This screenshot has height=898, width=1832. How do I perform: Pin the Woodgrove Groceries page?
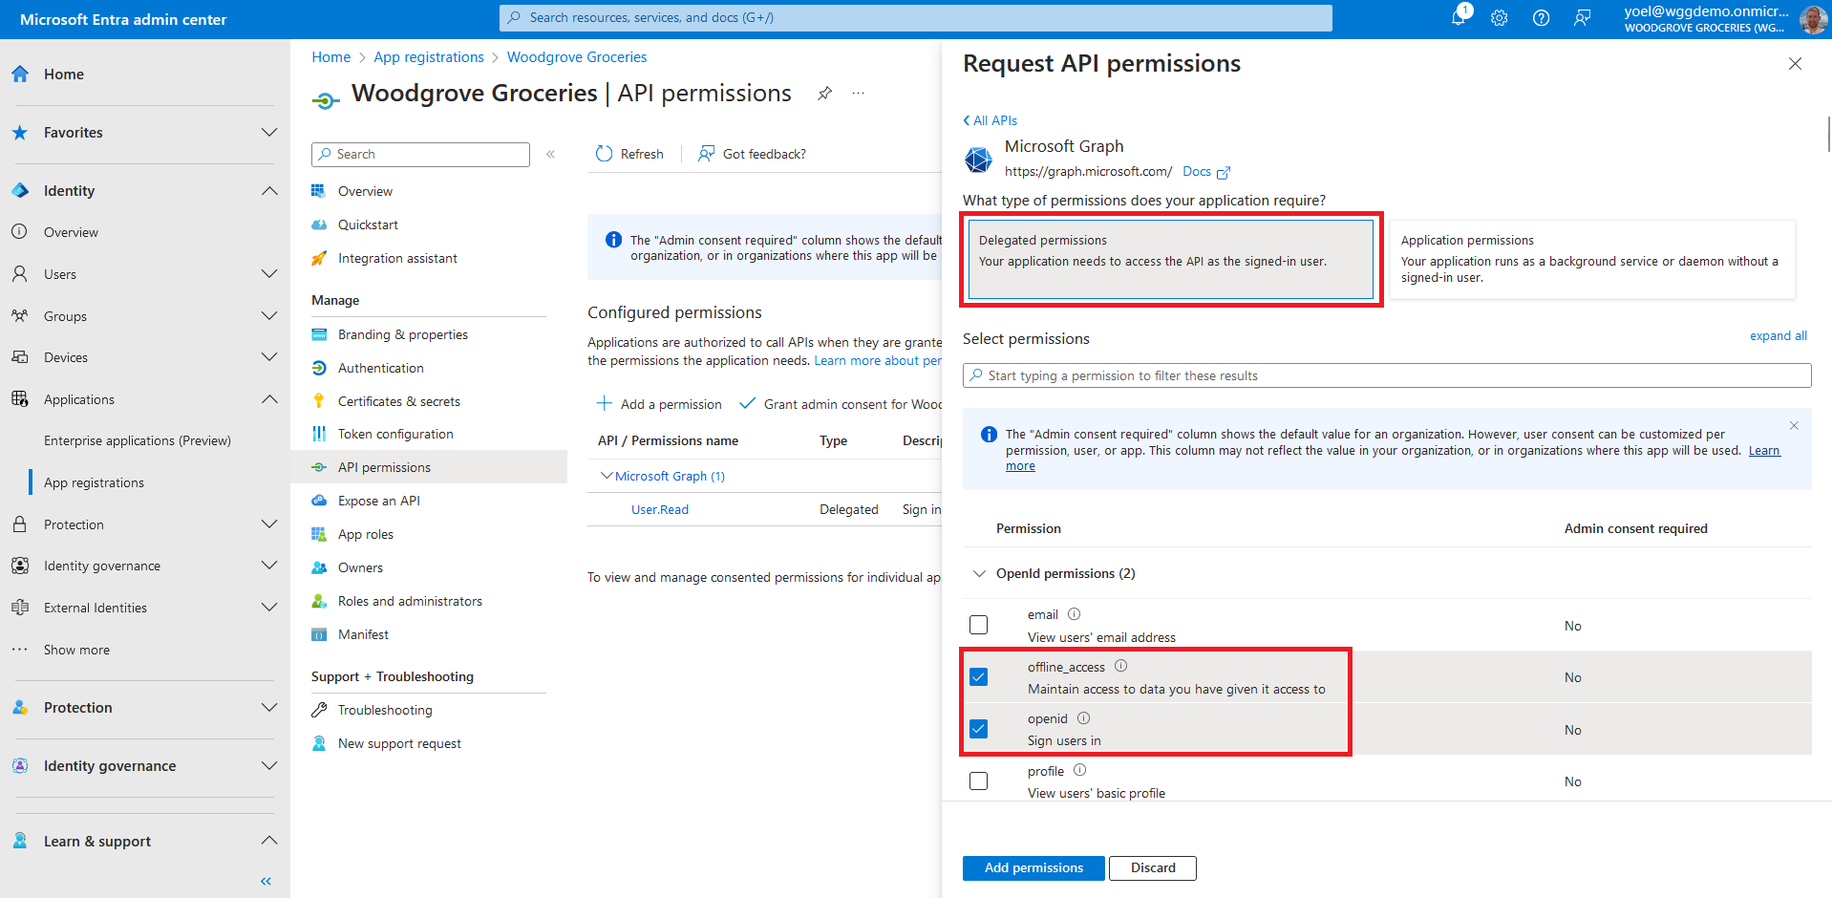[824, 94]
